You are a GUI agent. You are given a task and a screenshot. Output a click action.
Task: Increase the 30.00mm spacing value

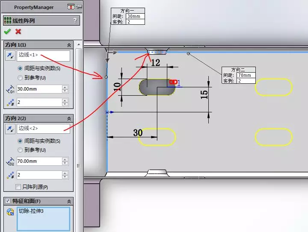[65, 87]
